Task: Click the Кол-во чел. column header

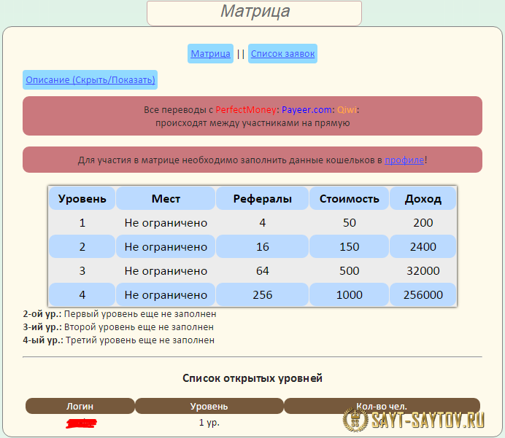Action: pos(381,406)
